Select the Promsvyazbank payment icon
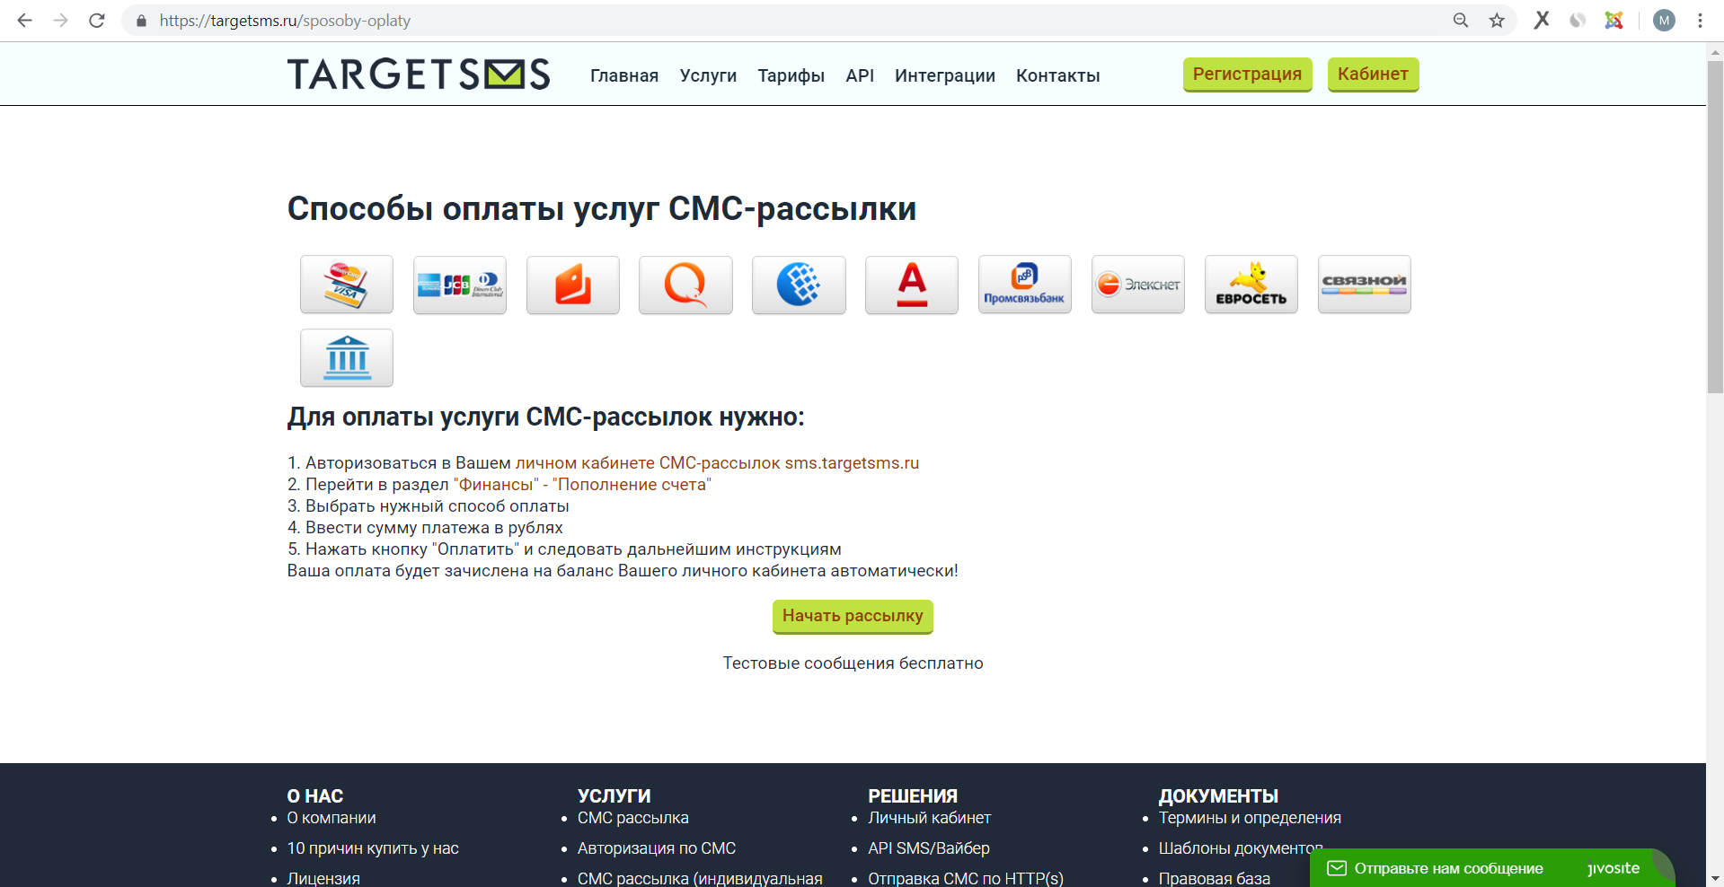The width and height of the screenshot is (1724, 887). [1025, 285]
